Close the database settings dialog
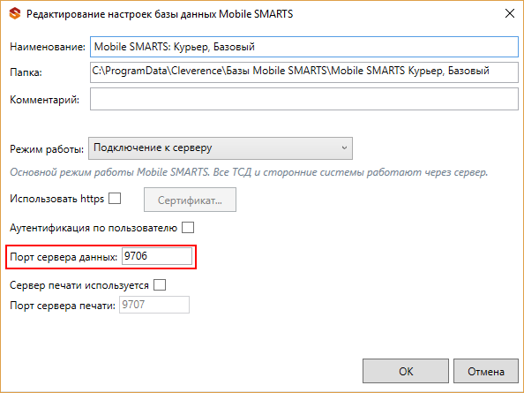The height and width of the screenshot is (393, 524). [x=510, y=13]
